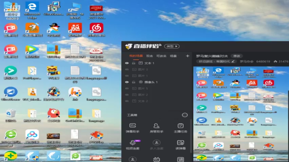Launch YY语音 raccoon icon on desktop
289x162 pixels.
click(x=53, y=73)
